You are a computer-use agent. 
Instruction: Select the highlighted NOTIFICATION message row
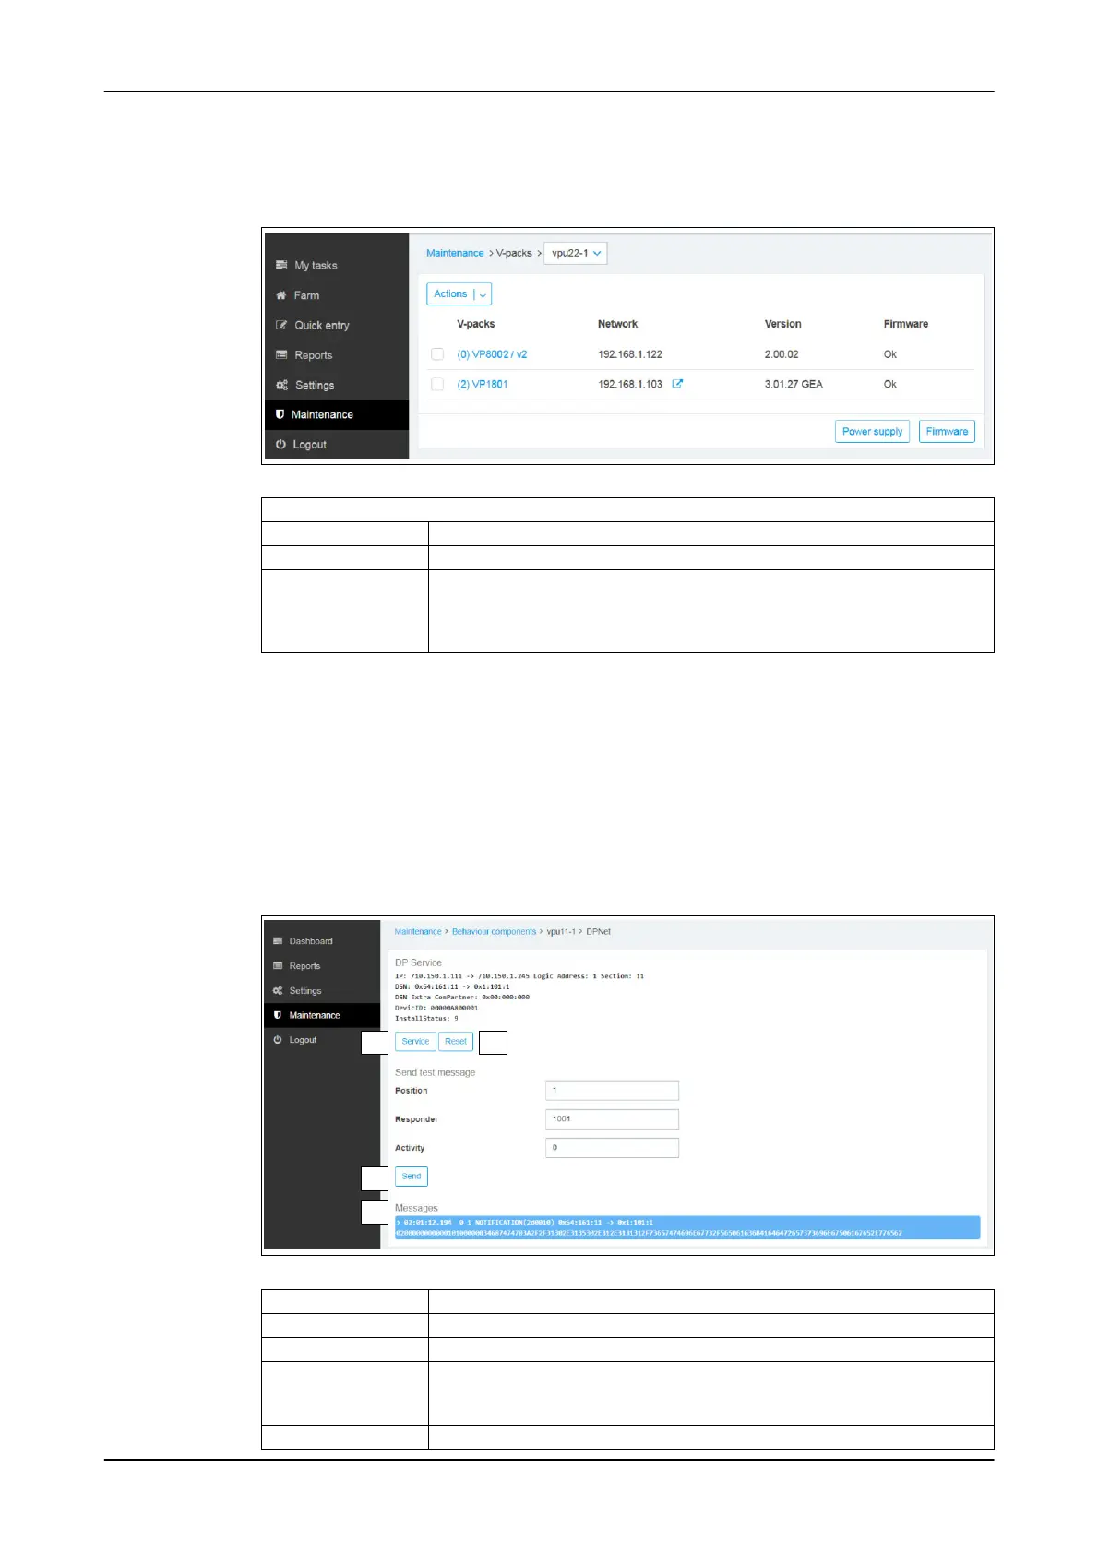coord(687,1227)
